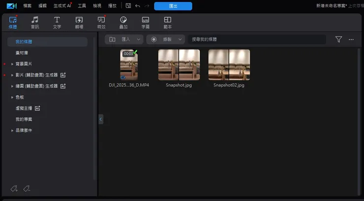Image resolution: width=364 pixels, height=201 pixels.
Task: Open the 文字 (Text) room
Action: click(x=57, y=22)
